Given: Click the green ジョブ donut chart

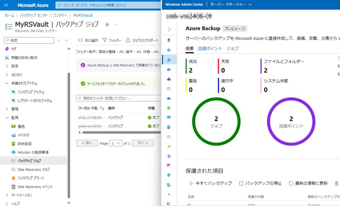Looking at the screenshot, I should [x=216, y=122].
